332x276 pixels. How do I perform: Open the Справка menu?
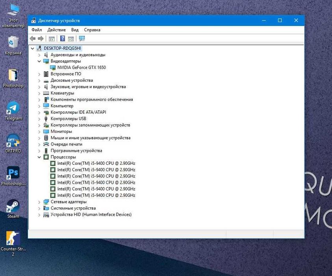(92, 30)
